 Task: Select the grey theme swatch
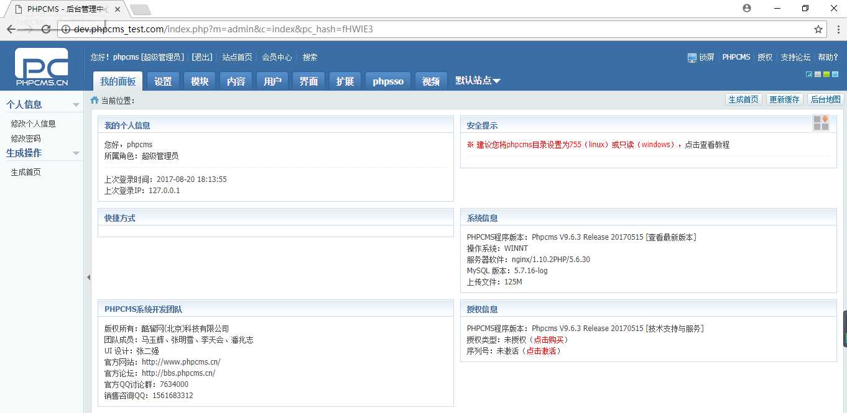tap(818, 75)
